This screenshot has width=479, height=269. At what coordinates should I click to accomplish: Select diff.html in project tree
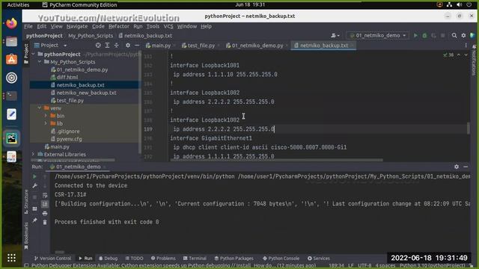pyautogui.click(x=67, y=78)
